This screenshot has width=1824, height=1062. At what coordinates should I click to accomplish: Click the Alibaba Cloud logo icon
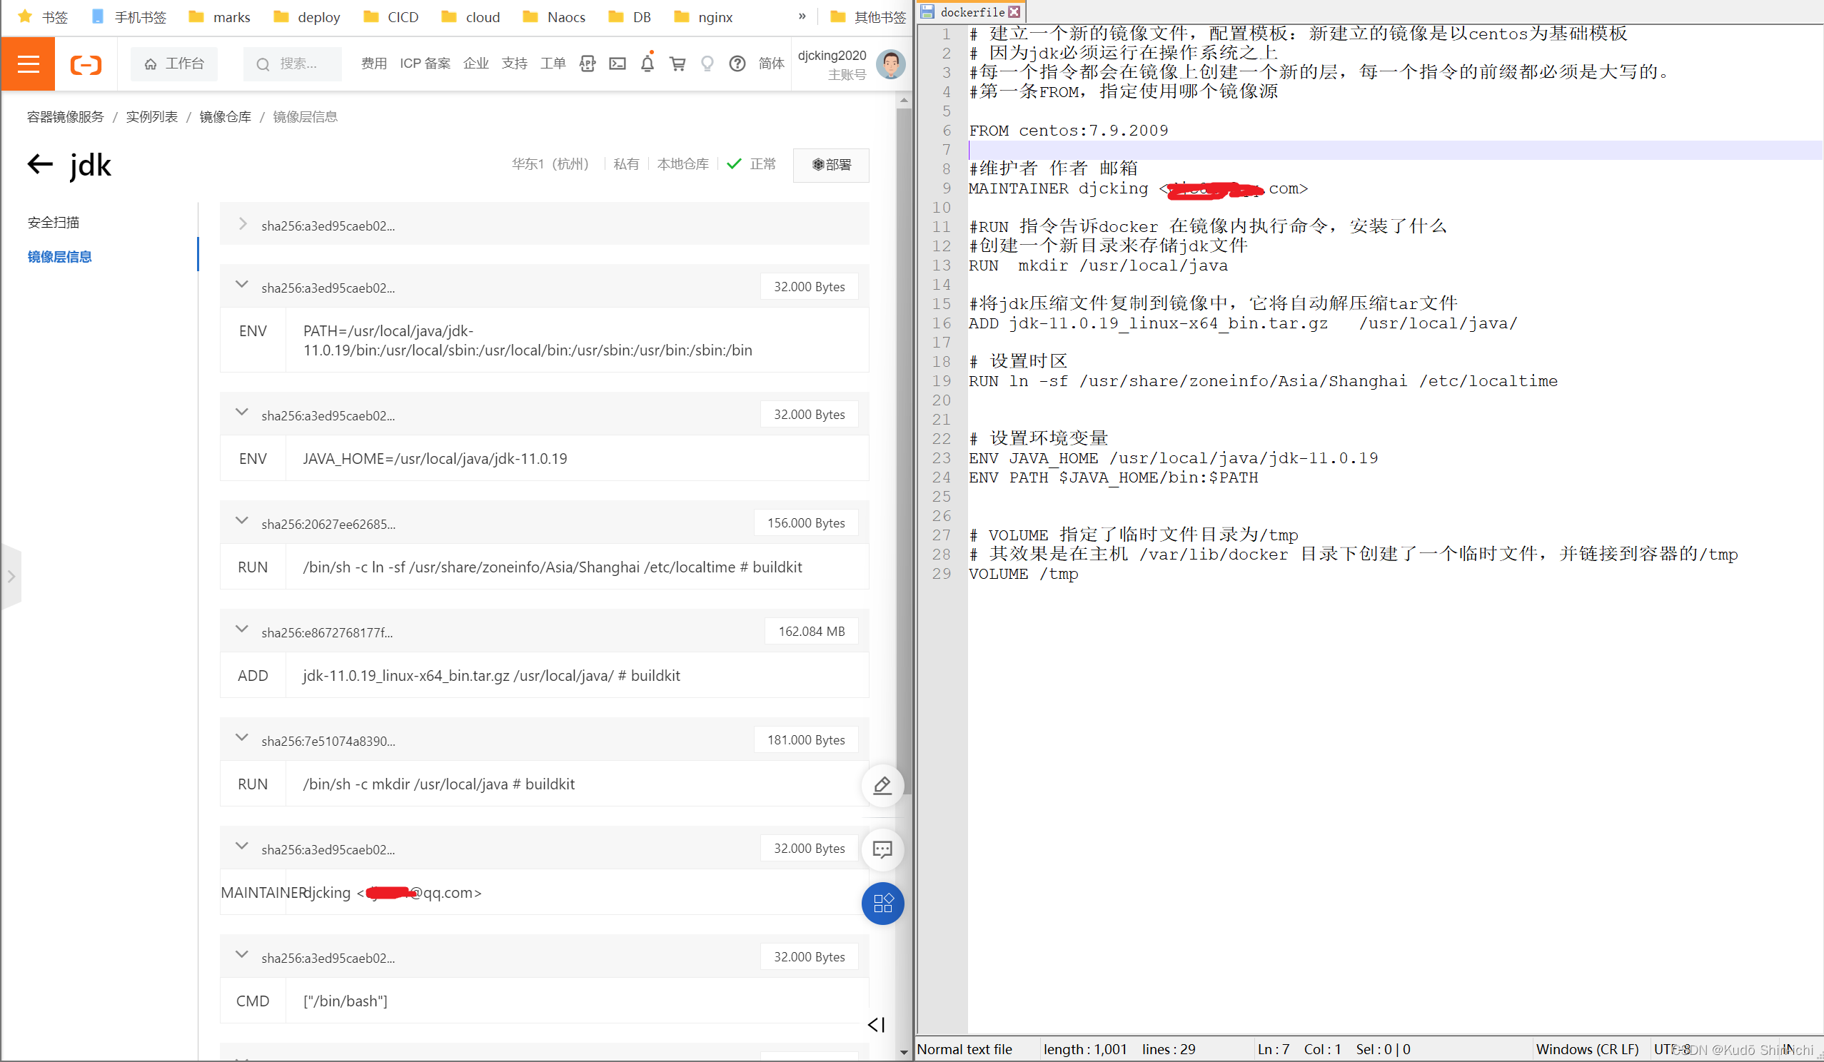[x=86, y=64]
